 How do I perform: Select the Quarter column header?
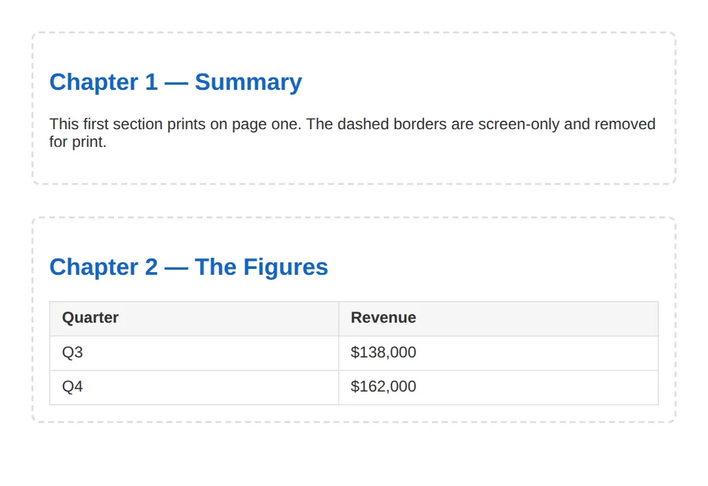click(x=194, y=319)
